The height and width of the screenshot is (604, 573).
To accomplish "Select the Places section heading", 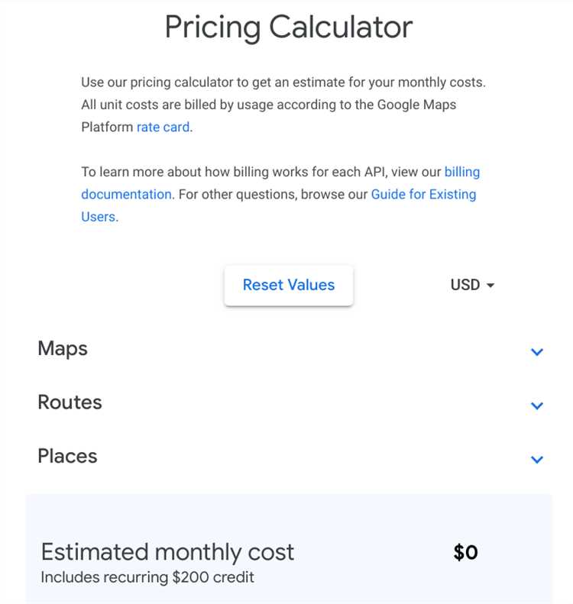I will tap(67, 456).
